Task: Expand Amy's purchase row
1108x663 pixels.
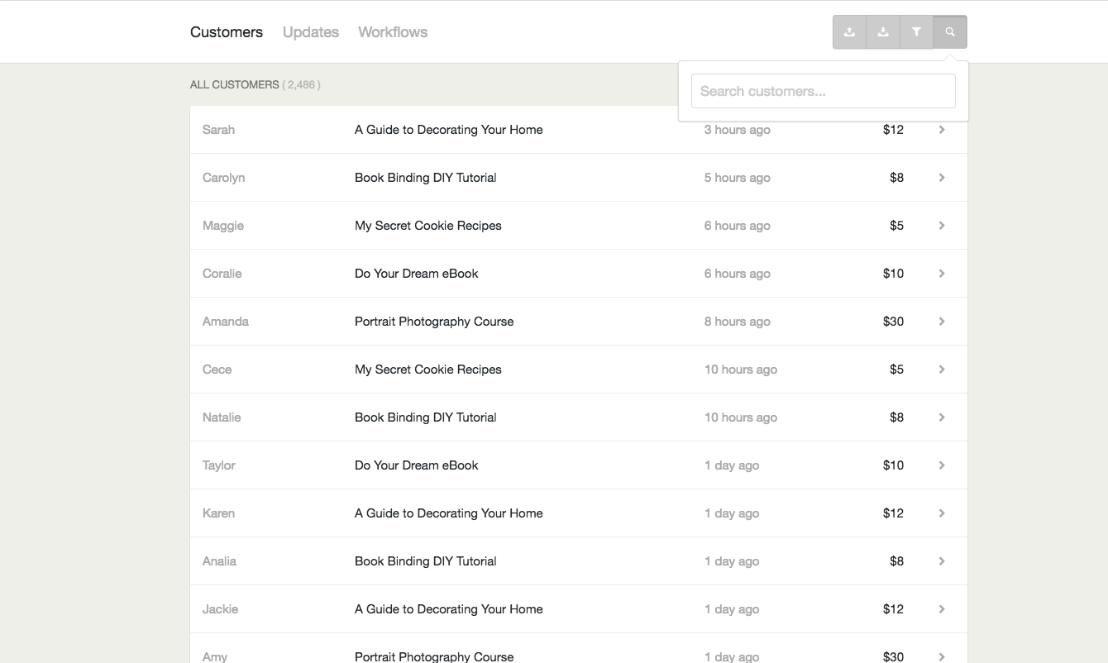Action: [x=942, y=656]
